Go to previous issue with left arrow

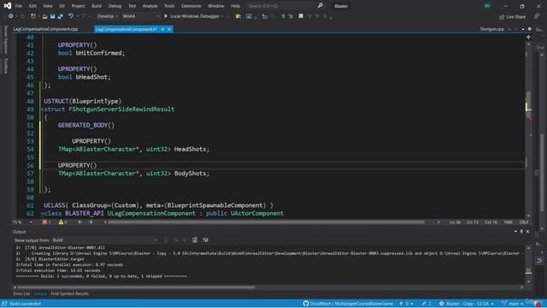[x=79, y=222]
